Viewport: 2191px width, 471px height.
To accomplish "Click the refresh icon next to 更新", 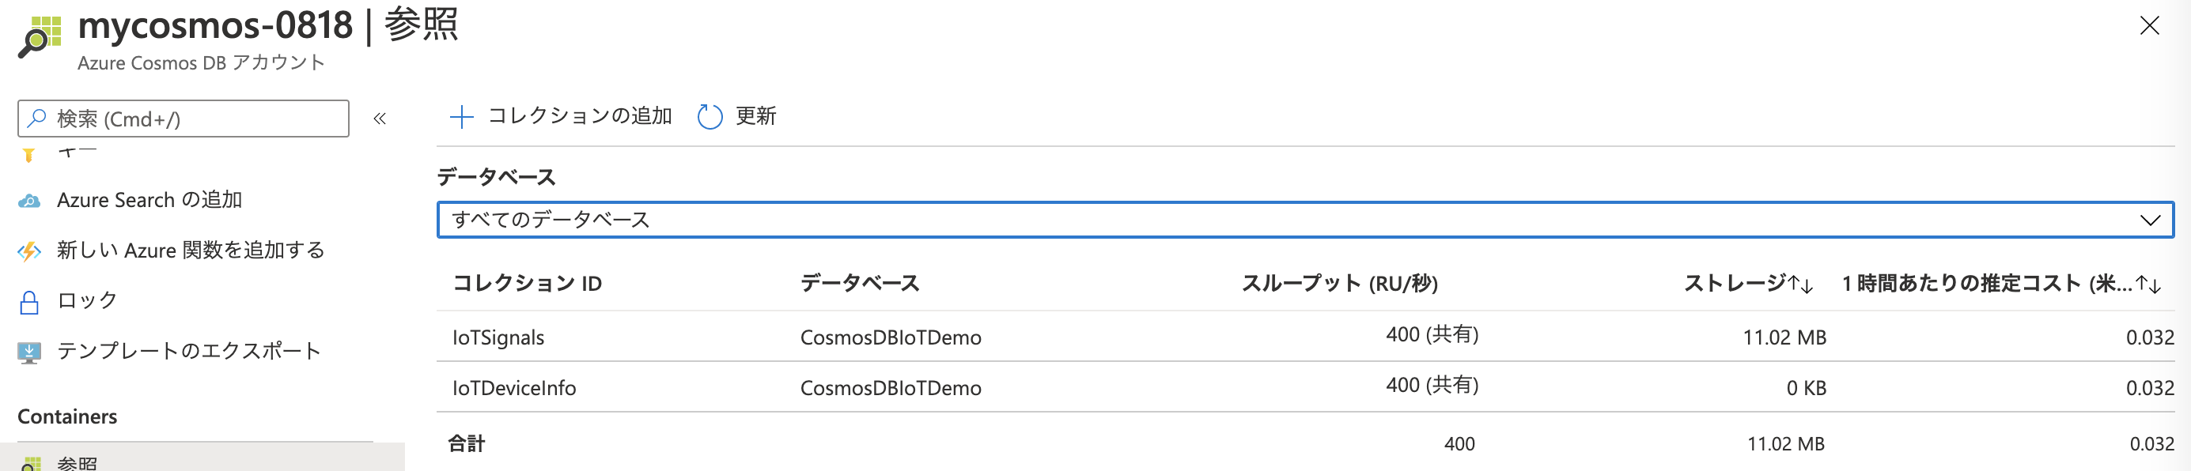I will coord(709,116).
